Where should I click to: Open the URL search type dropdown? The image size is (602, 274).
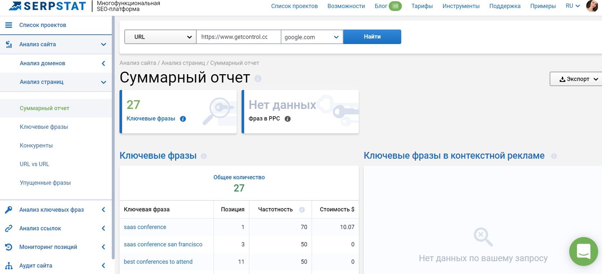pyautogui.click(x=160, y=37)
